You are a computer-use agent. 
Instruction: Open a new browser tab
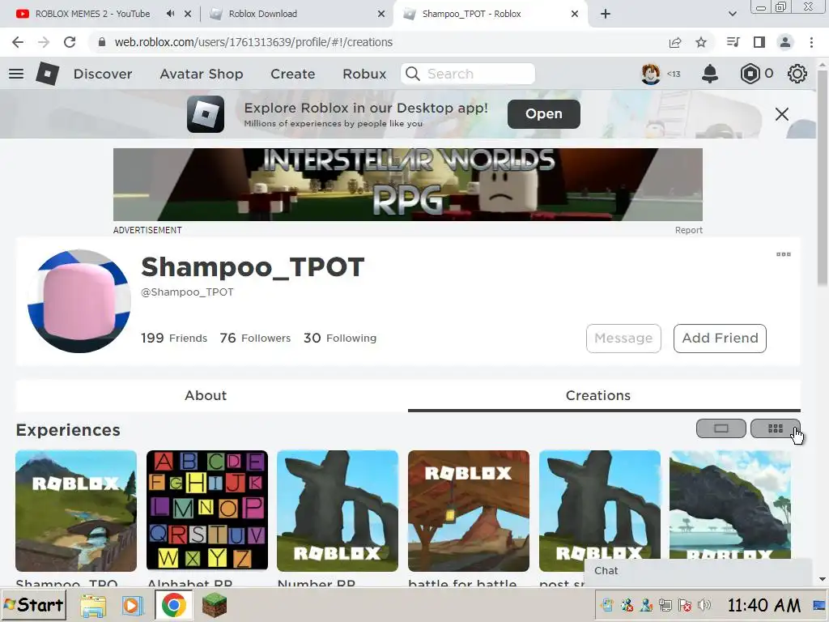606,14
